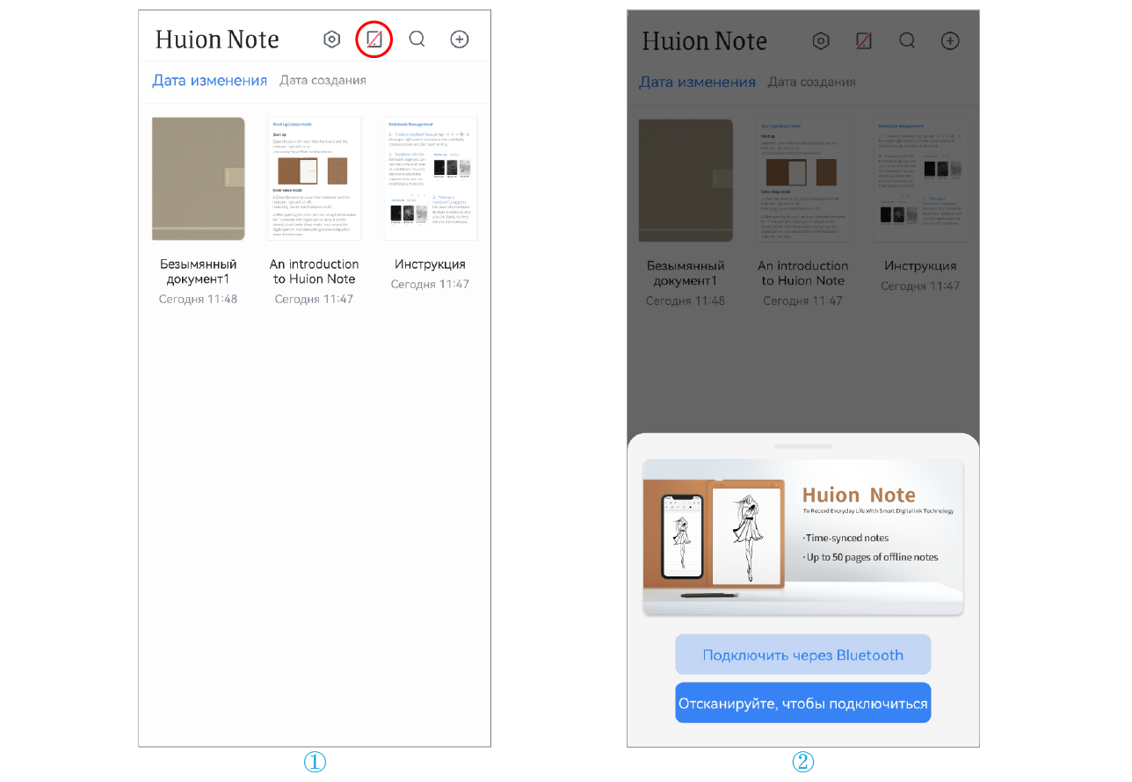Screen dimensions: 1132x782
Task: Tap "Подключить через Bluetooth" button
Action: tap(802, 655)
